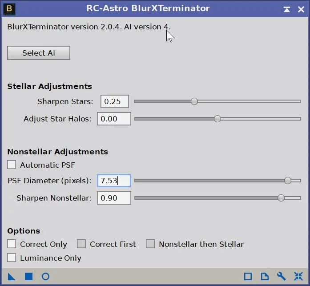Viewport: 310px width, 286px height.
Task: Enable the Luminance Only checkbox
Action: click(x=12, y=258)
